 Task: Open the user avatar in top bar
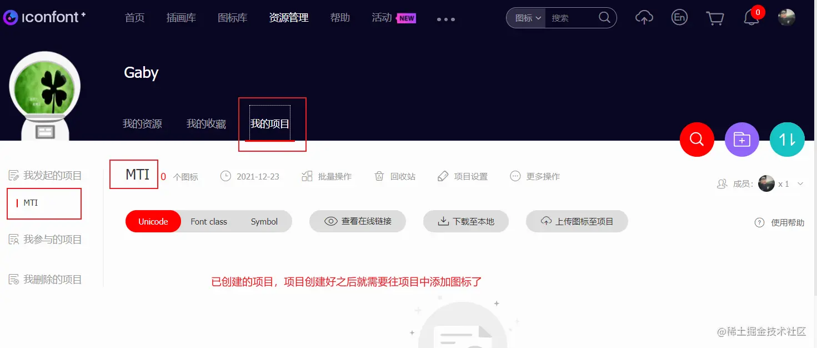coord(786,18)
